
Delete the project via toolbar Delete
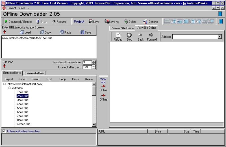[x=130, y=22]
